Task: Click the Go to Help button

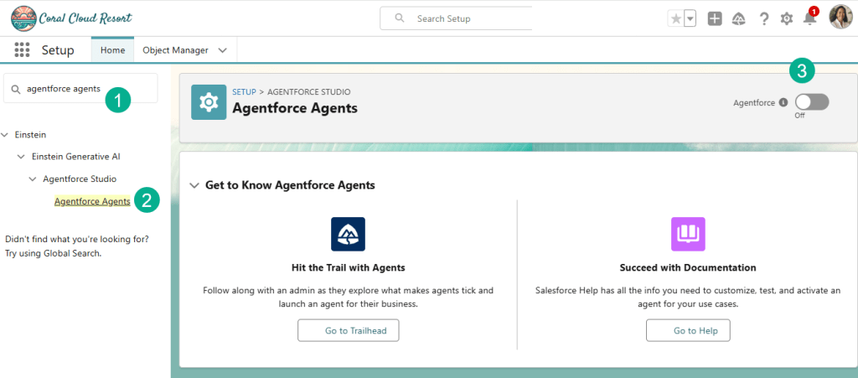Action: click(688, 331)
